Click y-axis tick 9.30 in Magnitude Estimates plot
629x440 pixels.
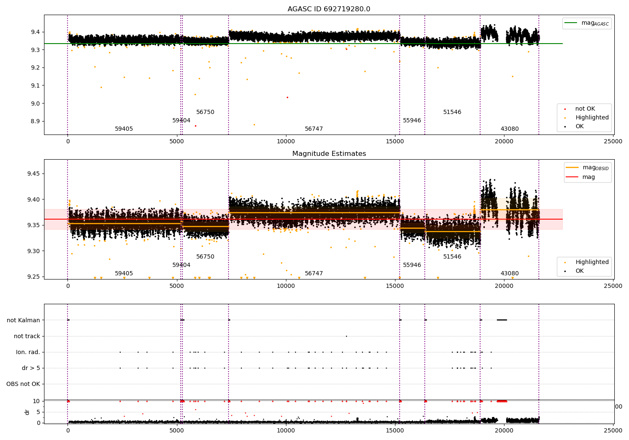(33, 251)
